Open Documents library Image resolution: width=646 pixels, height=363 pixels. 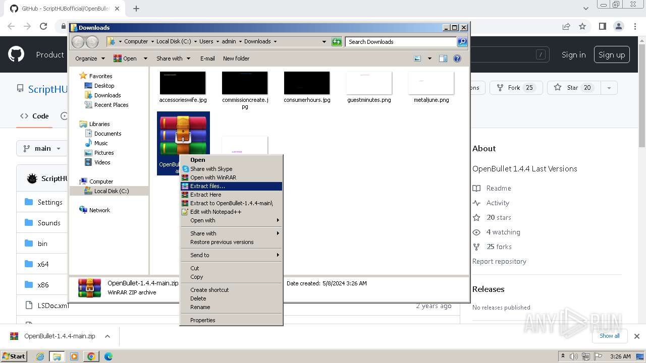(107, 134)
